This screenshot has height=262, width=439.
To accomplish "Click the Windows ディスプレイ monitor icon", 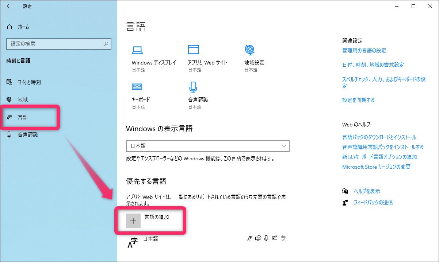I will coord(137,50).
